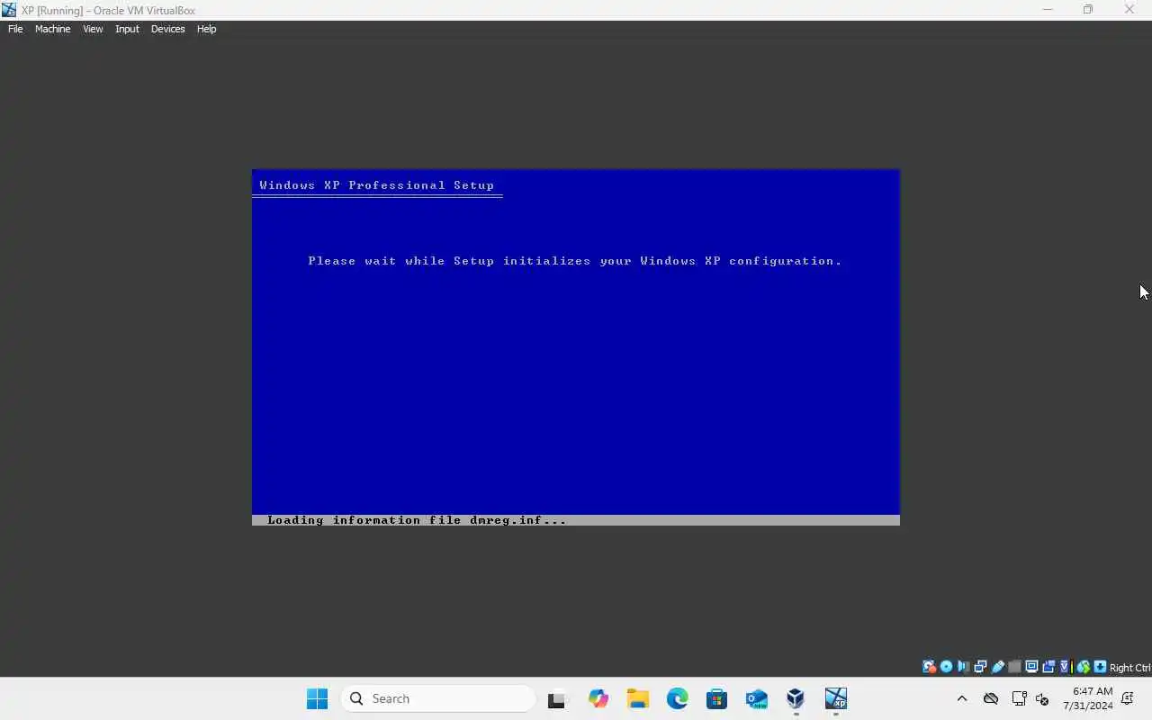Click the Right Ctrl host key label
This screenshot has width=1152, height=720.
tap(1130, 668)
